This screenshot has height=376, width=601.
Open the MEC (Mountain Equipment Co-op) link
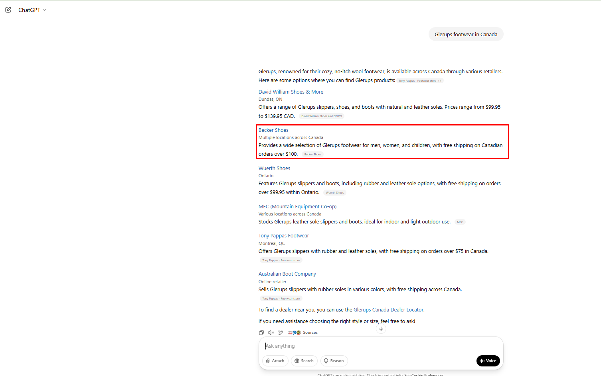coord(297,207)
